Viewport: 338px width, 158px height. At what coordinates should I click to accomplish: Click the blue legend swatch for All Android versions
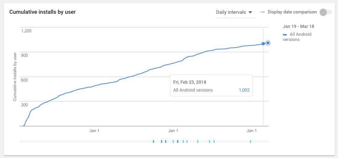click(285, 34)
